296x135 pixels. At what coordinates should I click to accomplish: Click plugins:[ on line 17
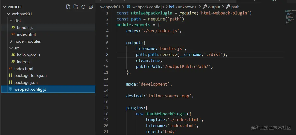pyautogui.click(x=137, y=108)
